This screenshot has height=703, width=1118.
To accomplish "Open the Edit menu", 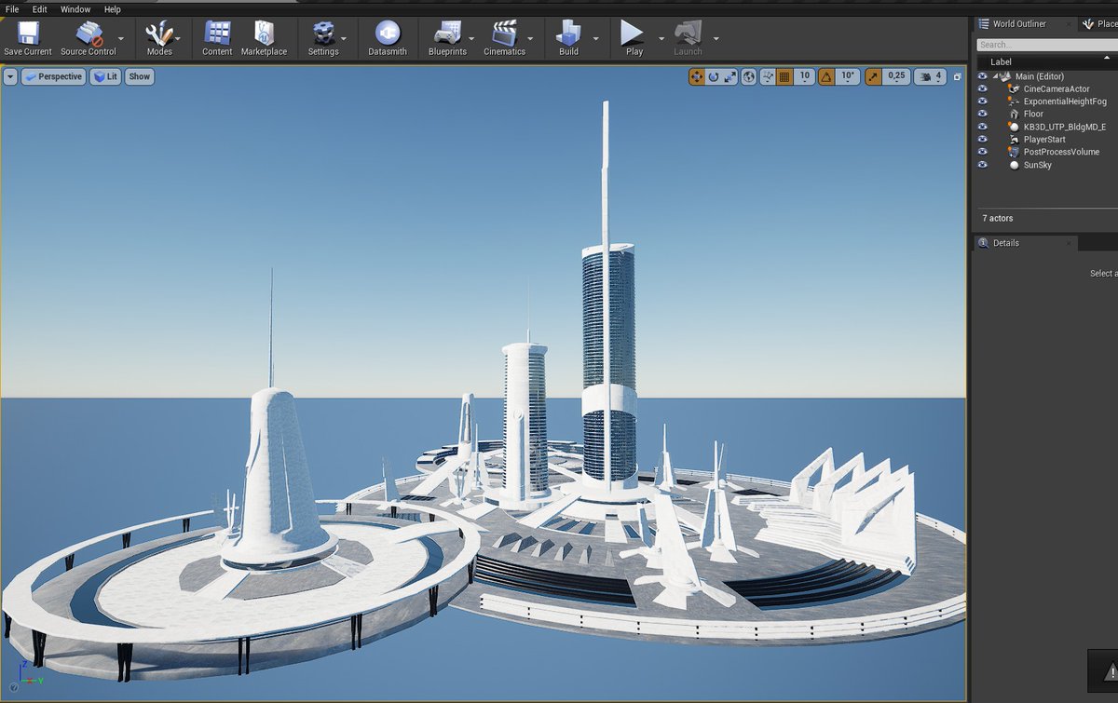I will click(39, 9).
